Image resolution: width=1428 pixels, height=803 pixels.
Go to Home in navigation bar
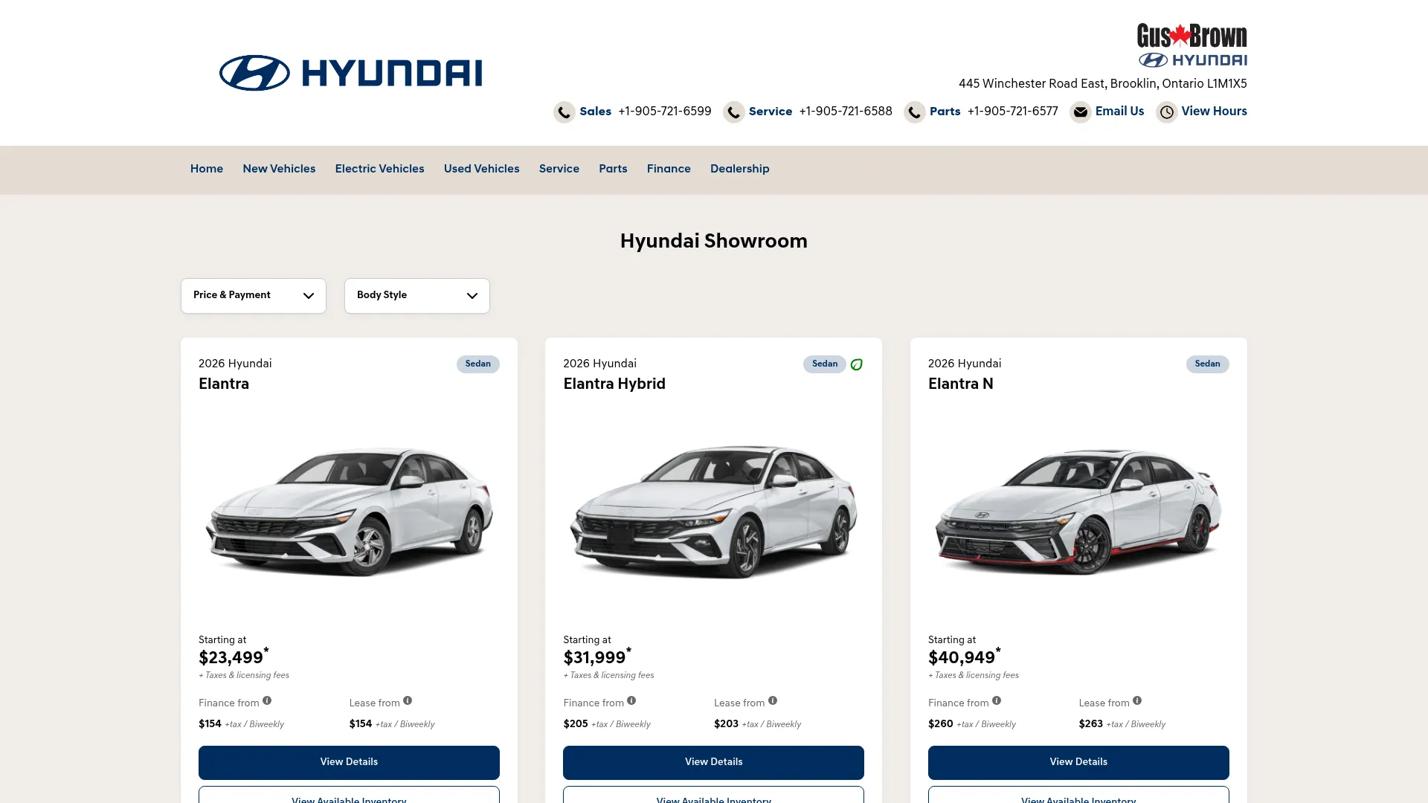click(x=207, y=170)
